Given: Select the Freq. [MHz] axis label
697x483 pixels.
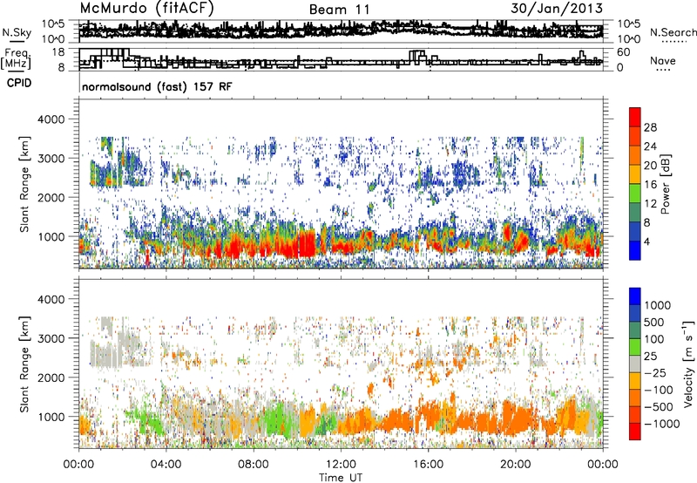Looking at the screenshot, I should point(16,58).
